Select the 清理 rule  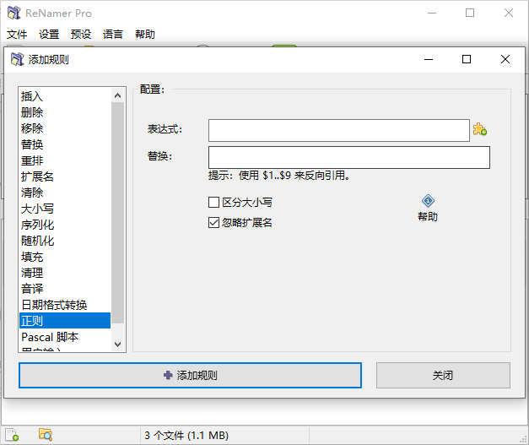point(65,273)
